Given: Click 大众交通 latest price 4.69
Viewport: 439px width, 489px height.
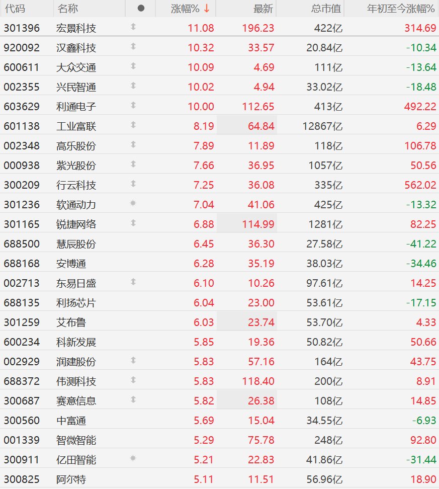Looking at the screenshot, I should click(264, 67).
